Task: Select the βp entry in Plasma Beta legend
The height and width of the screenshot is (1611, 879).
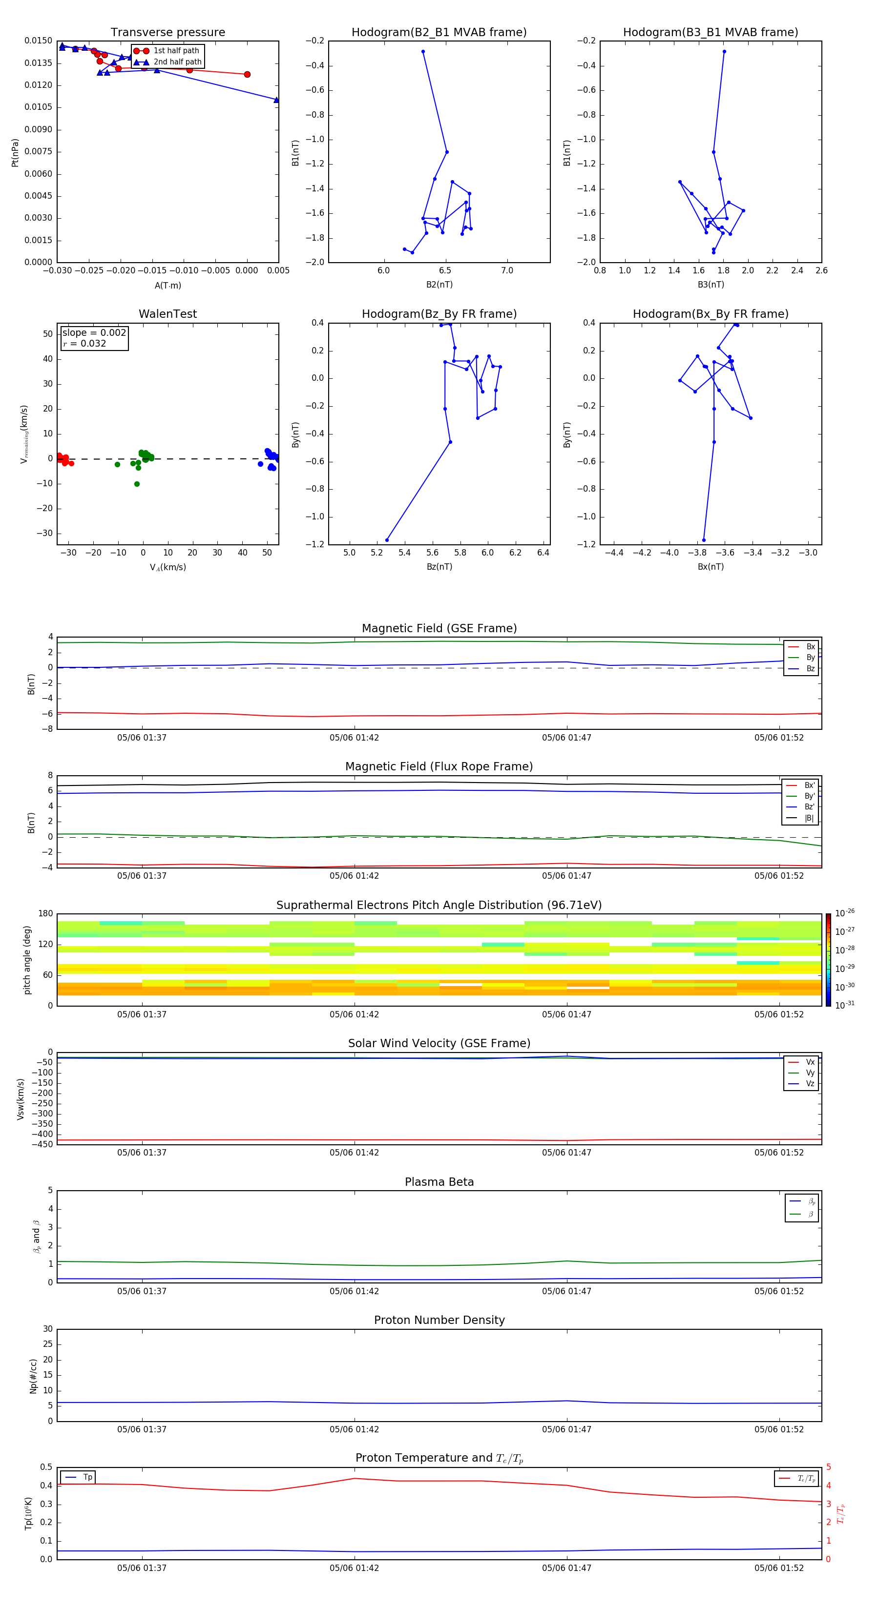Action: tap(803, 1201)
